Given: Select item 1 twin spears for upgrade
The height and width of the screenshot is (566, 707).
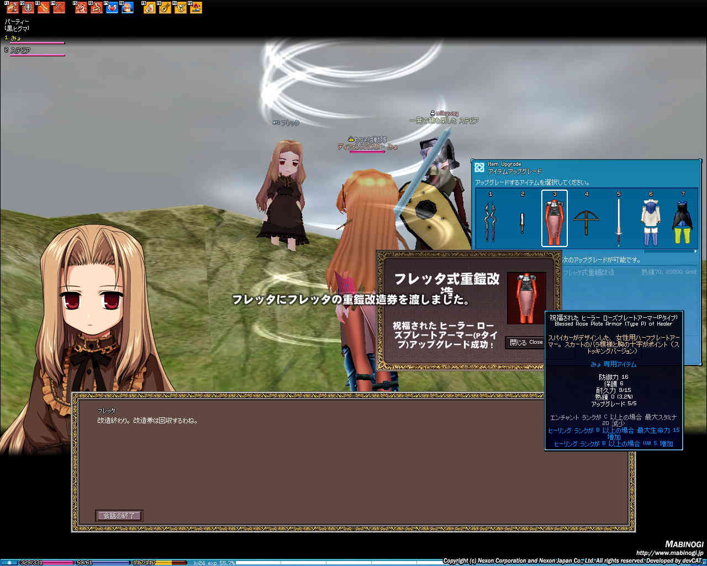Looking at the screenshot, I should point(490,221).
